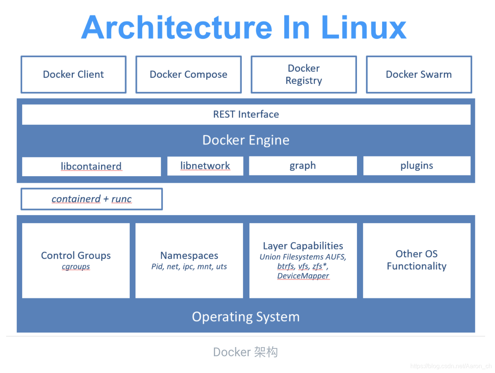Click the 'Namespaces' heading
This screenshot has height=373, width=495.
pyautogui.click(x=189, y=255)
